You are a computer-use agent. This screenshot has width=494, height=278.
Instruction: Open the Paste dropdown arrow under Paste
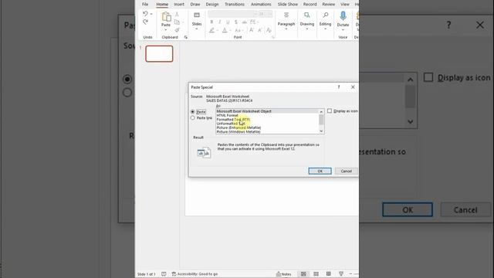click(166, 30)
